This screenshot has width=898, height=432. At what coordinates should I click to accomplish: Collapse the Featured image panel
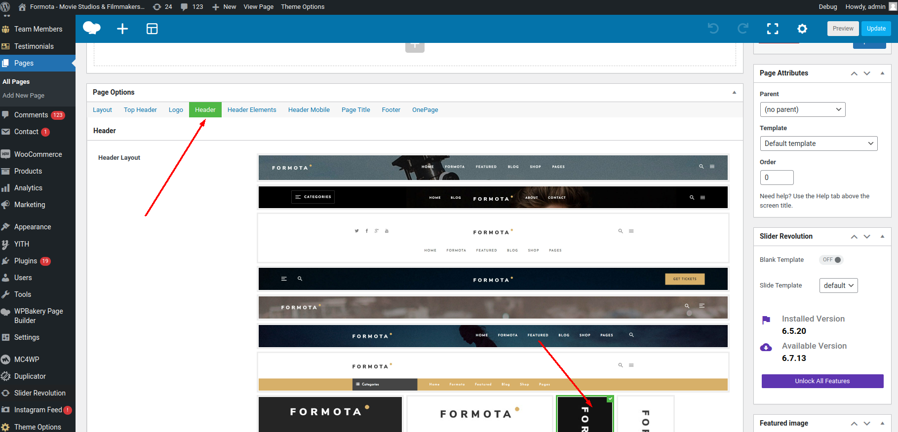coord(882,423)
